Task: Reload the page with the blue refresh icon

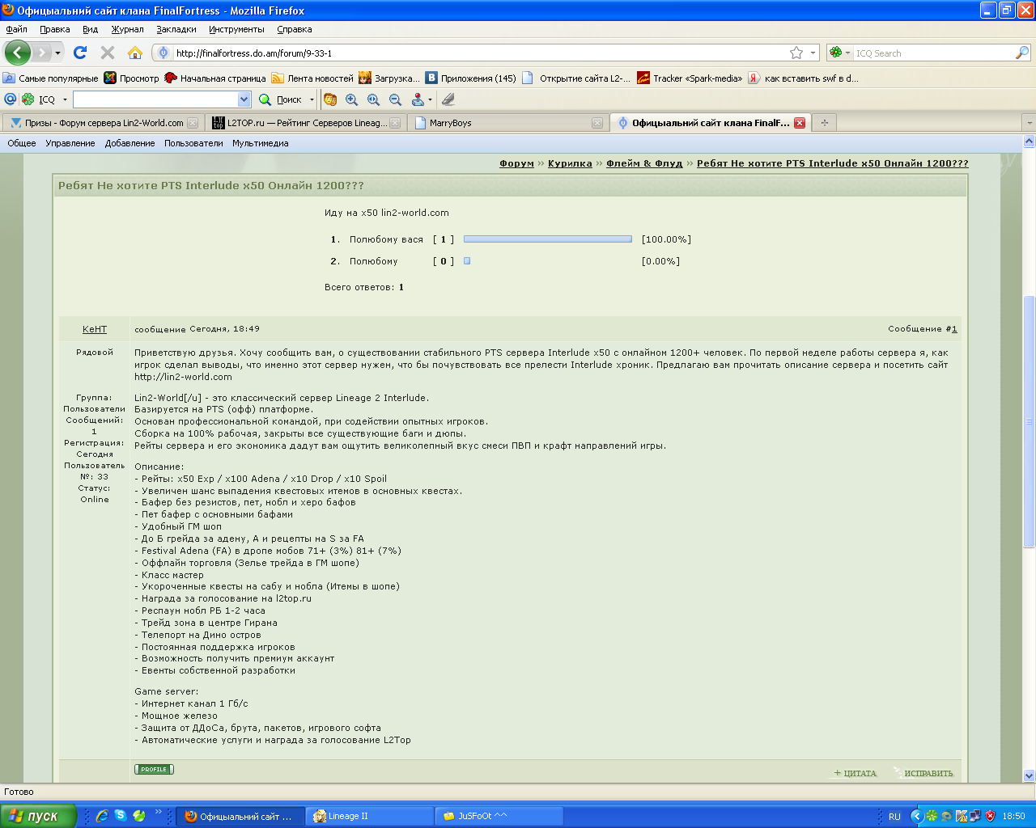Action: (x=80, y=53)
